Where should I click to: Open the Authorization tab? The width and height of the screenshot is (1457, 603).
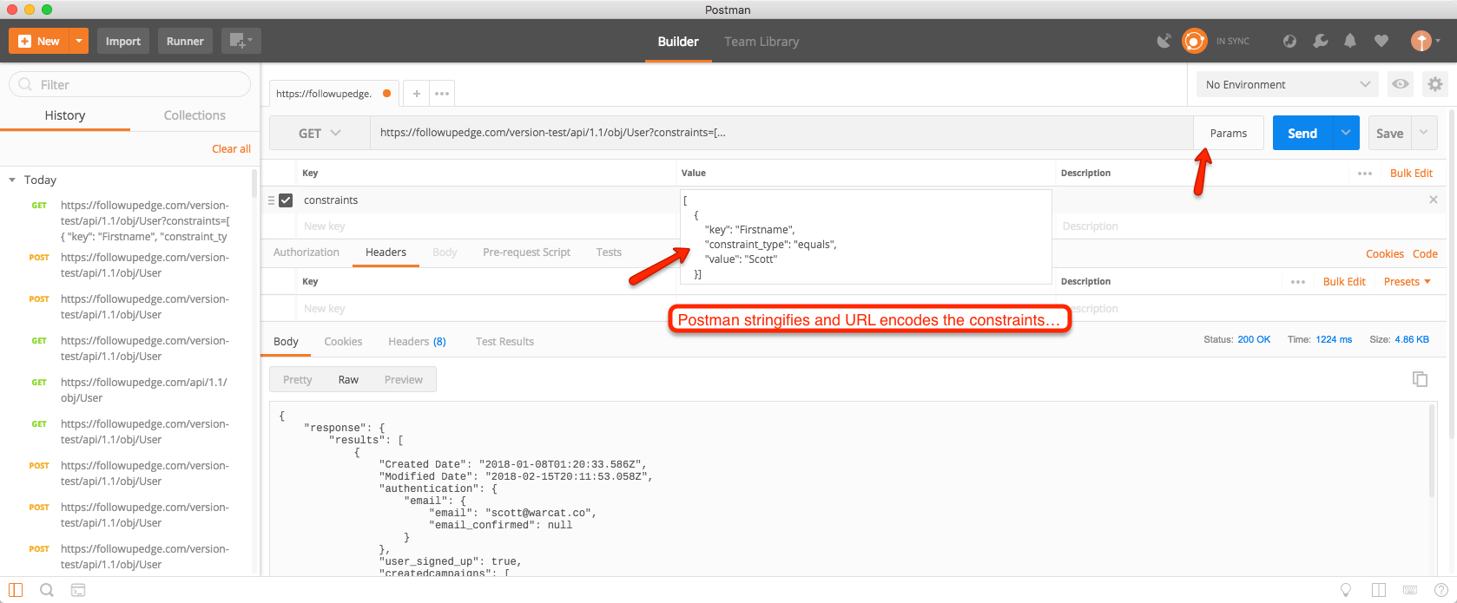click(307, 252)
